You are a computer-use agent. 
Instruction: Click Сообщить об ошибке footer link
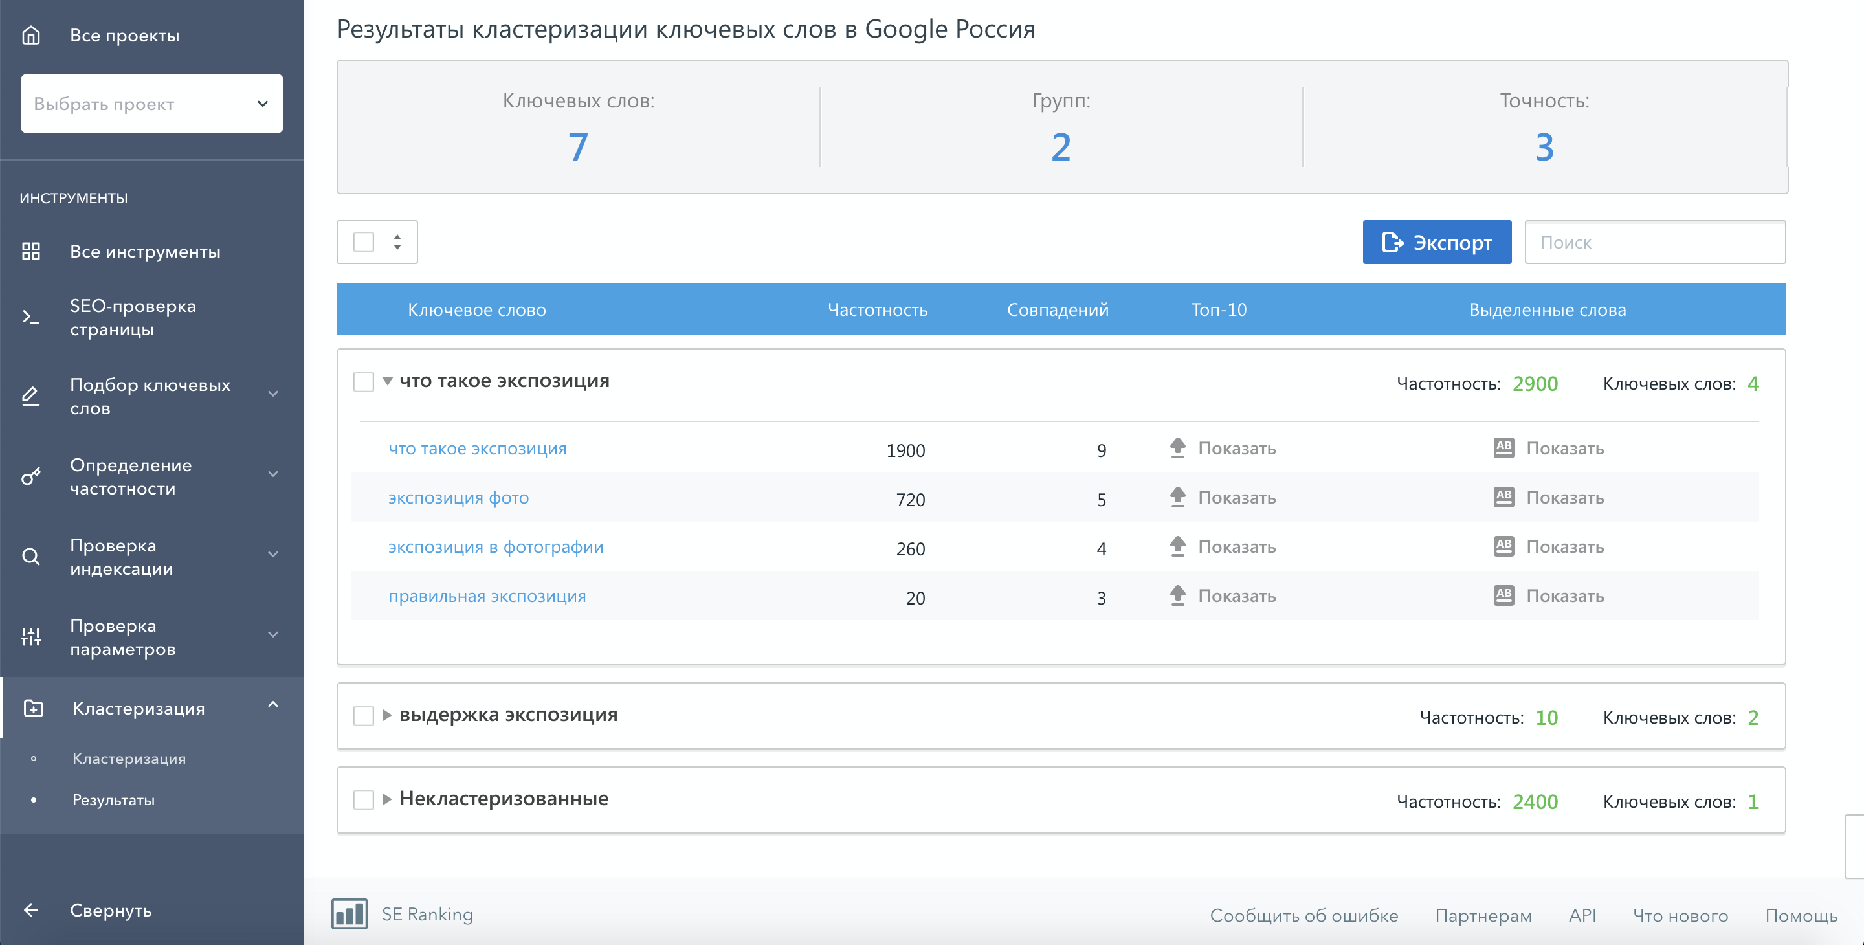[1304, 915]
